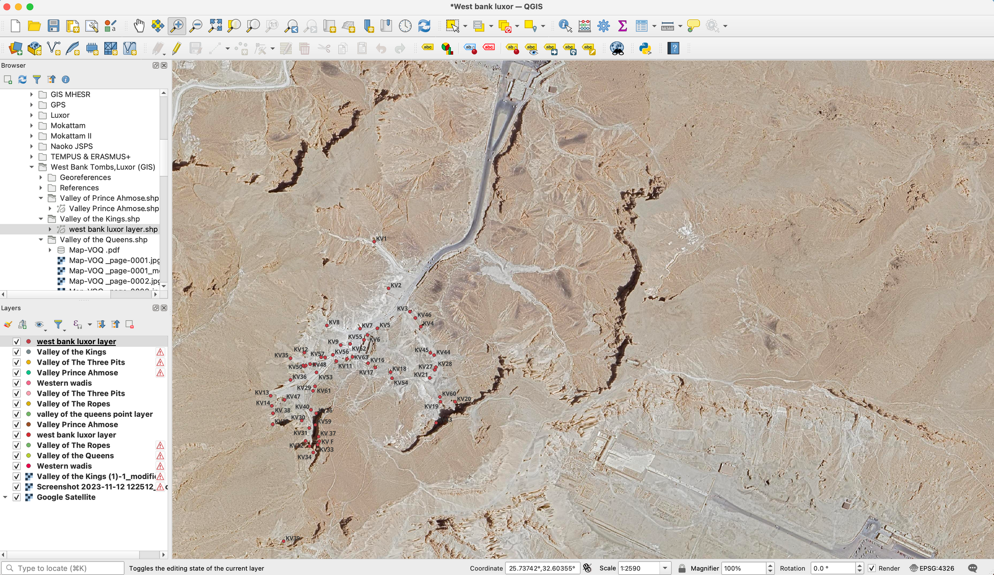Click the New Shapefile Layer icon

53,49
